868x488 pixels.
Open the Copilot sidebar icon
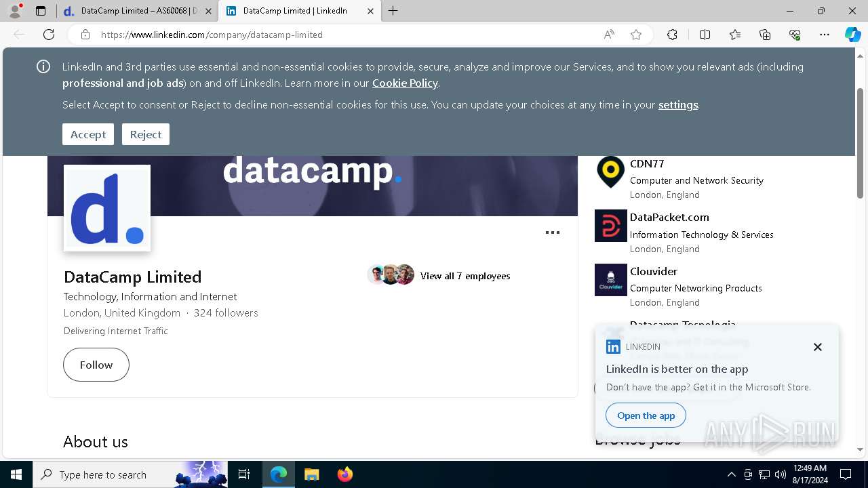(x=852, y=35)
